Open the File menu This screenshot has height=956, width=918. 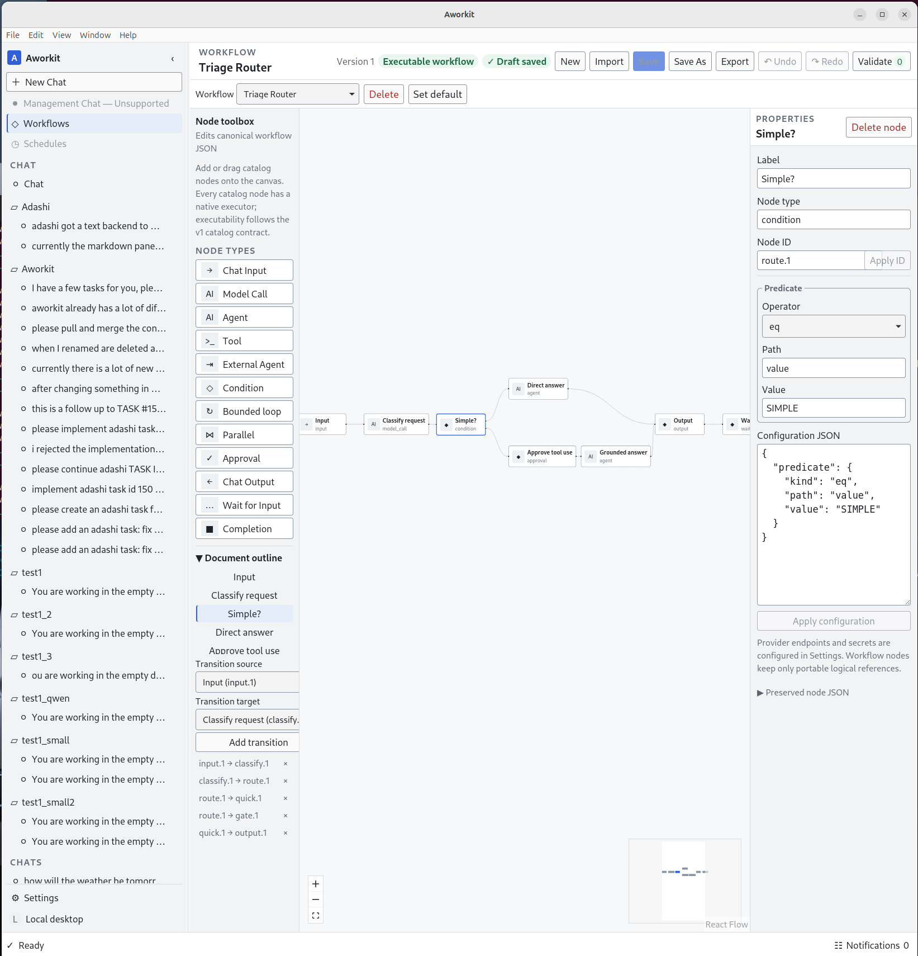tap(13, 35)
